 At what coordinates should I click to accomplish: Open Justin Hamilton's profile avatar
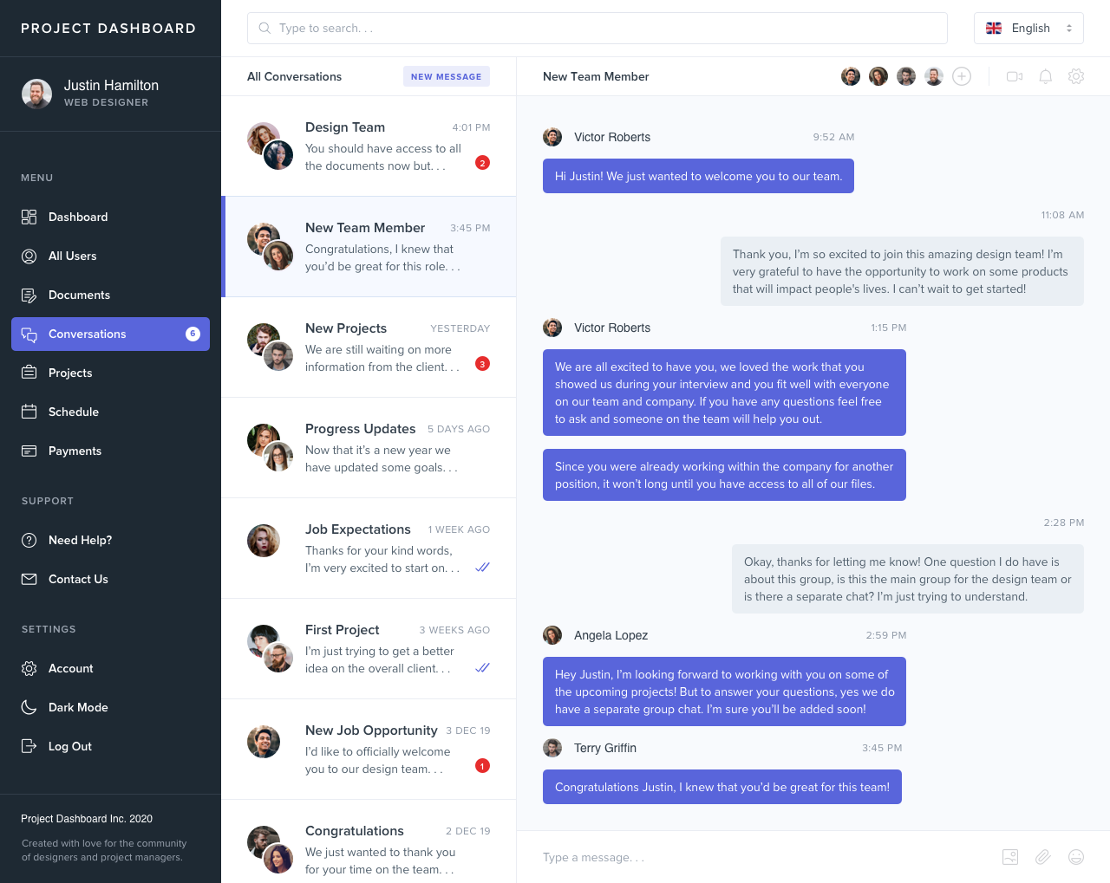point(36,94)
